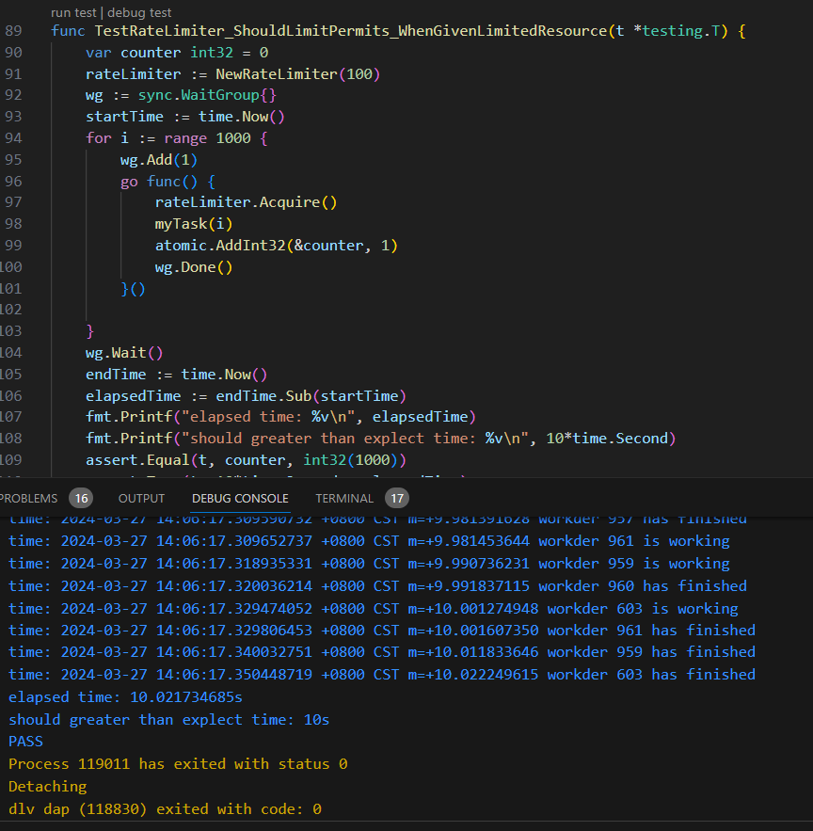
Task: Click the "dlv dap (118830) exited" message
Action: click(165, 809)
